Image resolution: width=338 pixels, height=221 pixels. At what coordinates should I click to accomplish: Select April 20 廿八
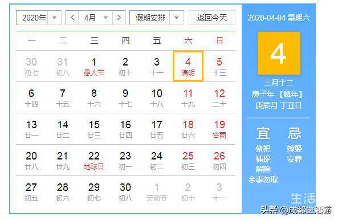pos(31,160)
